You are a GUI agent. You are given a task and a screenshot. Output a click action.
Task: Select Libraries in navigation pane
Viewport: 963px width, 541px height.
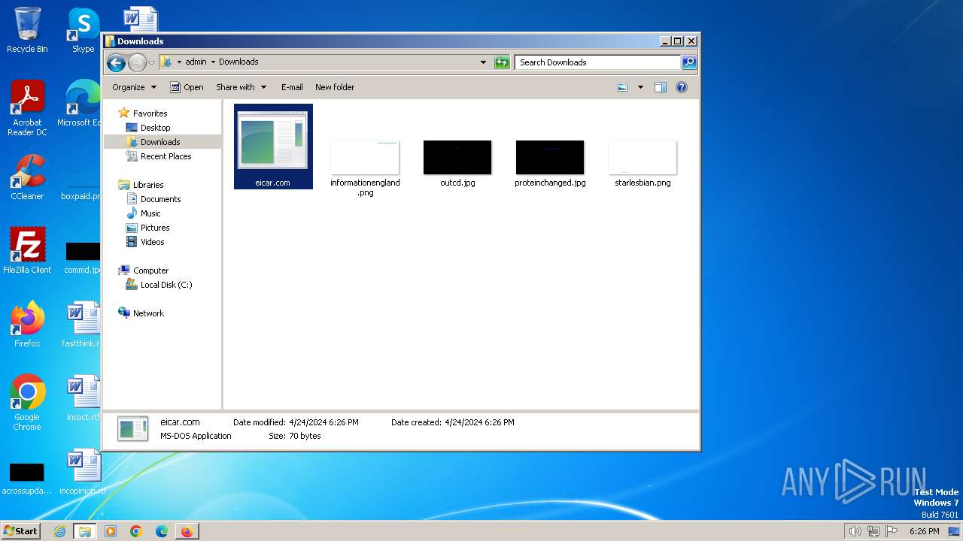click(x=148, y=185)
